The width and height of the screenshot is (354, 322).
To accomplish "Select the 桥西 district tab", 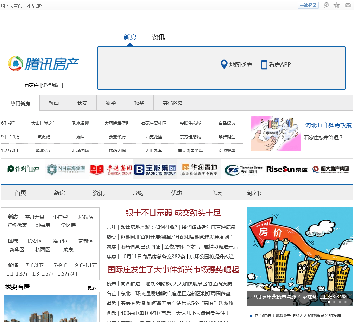I will (x=54, y=103).
